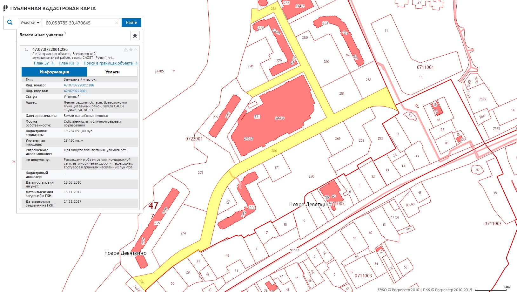This screenshot has height=292, width=517.
Task: Click the Тип value Земельный участок
Action: [80, 79]
